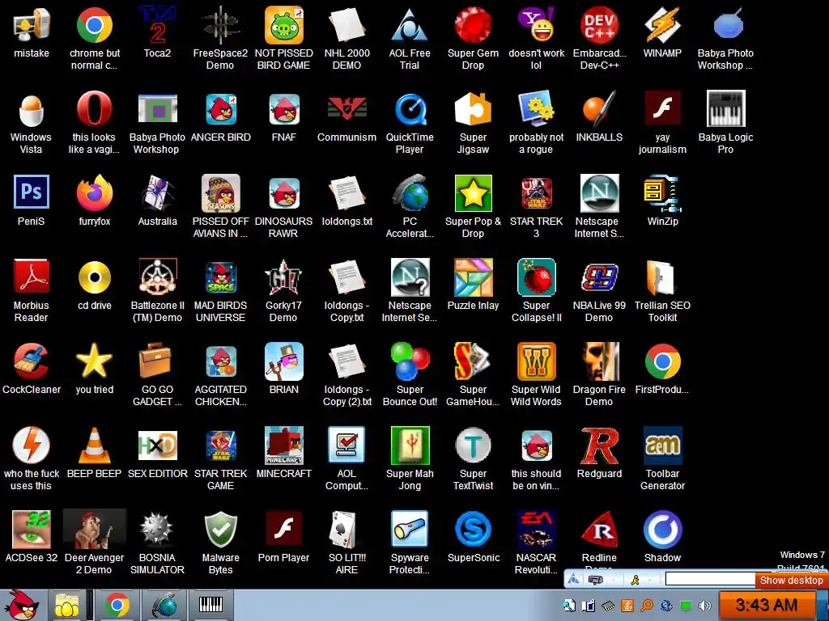Open the Communism desktop icon

[346, 109]
